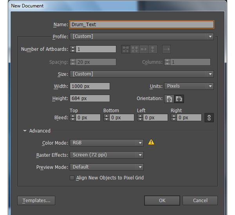Screen dimensions: 235x215
Task: Click the Top bleed value field
Action: coord(88,118)
